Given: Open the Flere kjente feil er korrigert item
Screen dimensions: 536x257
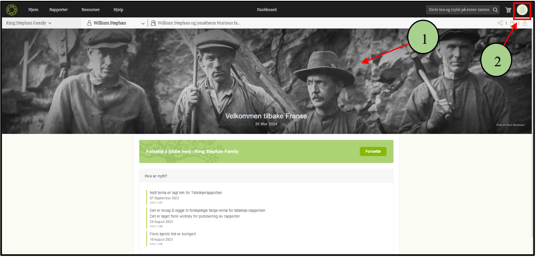Looking at the screenshot, I should [173, 234].
